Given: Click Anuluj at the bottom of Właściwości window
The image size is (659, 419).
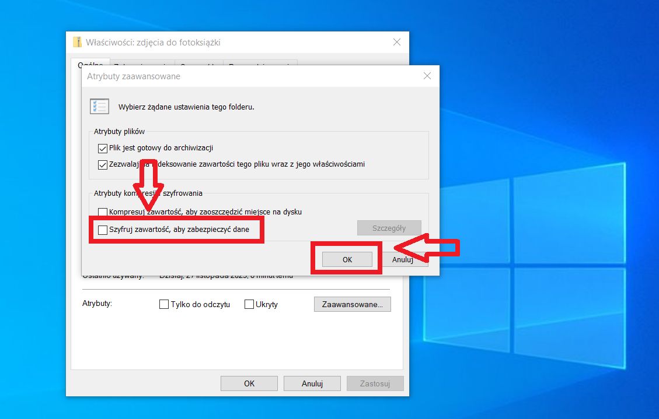Looking at the screenshot, I should 312,383.
